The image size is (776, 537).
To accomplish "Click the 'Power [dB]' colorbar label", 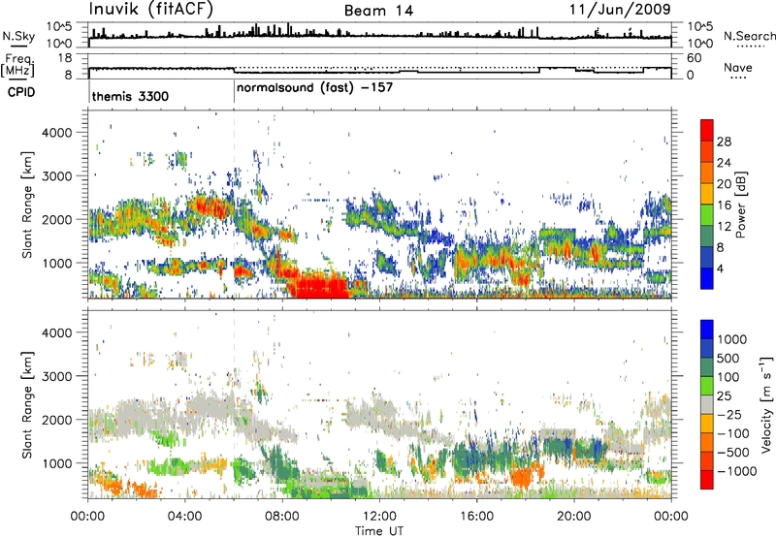I will 741,205.
